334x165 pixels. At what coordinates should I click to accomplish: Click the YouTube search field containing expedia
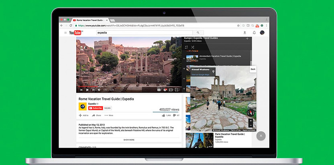[x=145, y=32]
